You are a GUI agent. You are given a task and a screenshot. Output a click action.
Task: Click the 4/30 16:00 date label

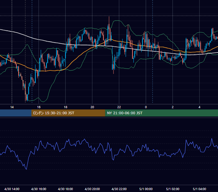39,189
